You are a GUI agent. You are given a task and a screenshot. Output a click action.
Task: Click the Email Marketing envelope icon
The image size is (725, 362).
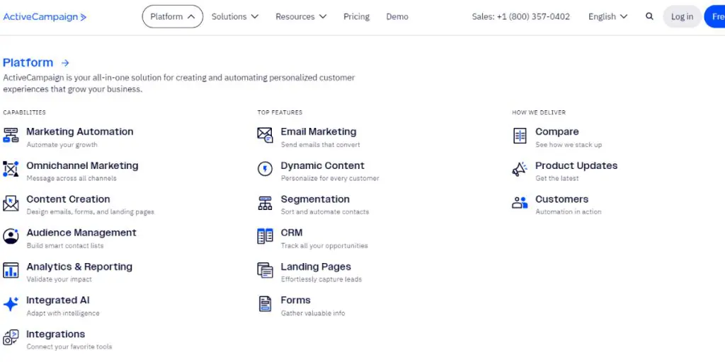coord(265,136)
